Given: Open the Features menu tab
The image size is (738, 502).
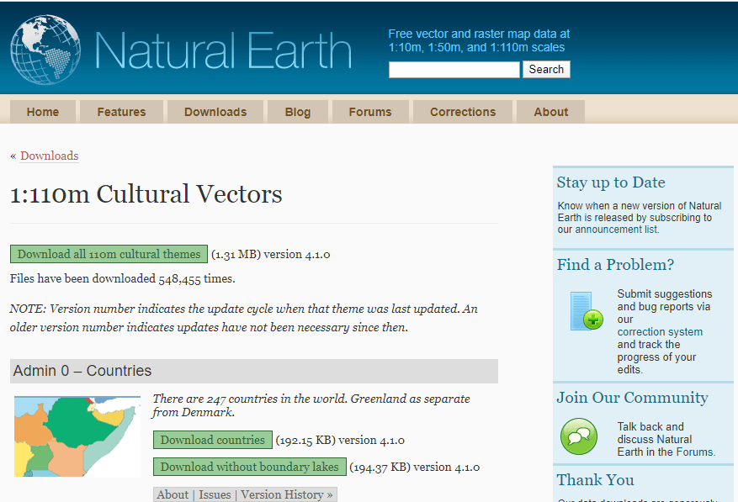Looking at the screenshot, I should 121,112.
